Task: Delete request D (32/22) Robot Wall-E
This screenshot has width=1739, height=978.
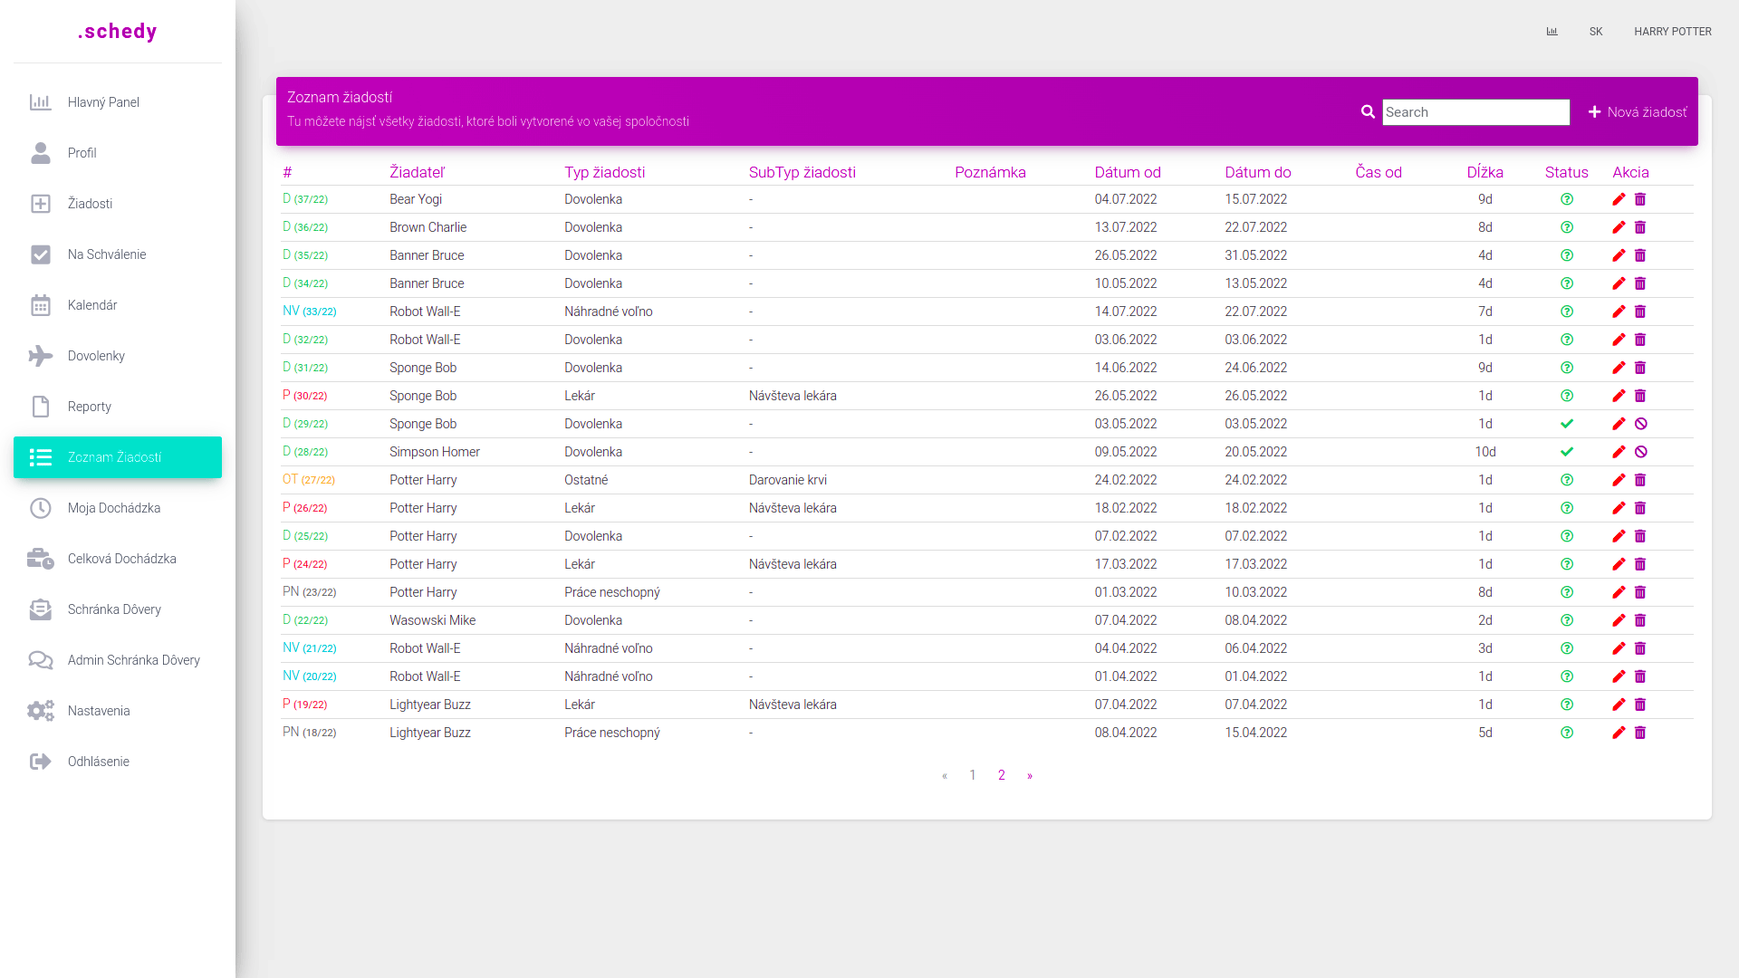Action: pos(1640,340)
